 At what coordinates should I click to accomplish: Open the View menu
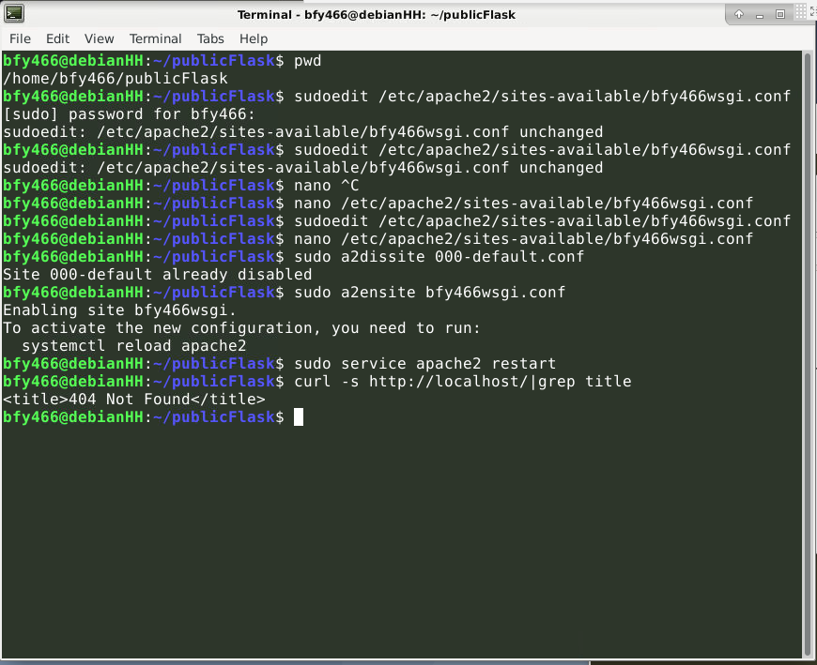click(99, 38)
